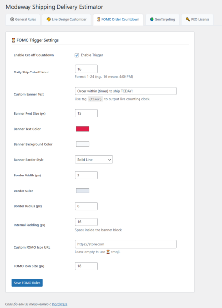Open the GeoTargeting tab
Screen dimensions: 222x308
coord(162,19)
